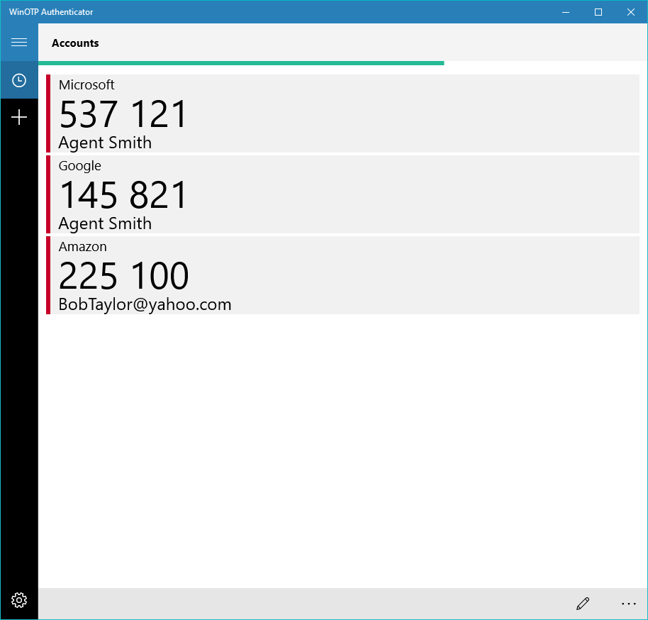This screenshot has width=648, height=620.
Task: Click the red accent bar beside Microsoft
Action: 49,114
